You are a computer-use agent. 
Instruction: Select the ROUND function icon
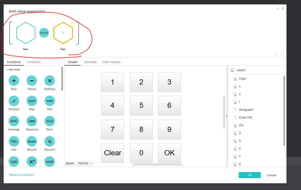pos(32,141)
